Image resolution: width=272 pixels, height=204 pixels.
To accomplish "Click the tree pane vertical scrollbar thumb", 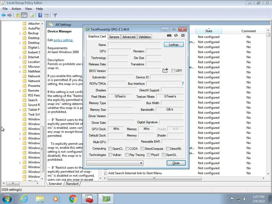I will point(42,149).
